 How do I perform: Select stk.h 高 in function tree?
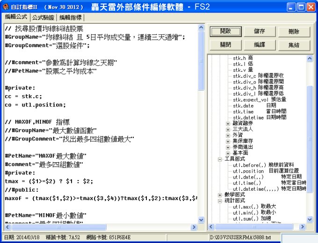243,58
